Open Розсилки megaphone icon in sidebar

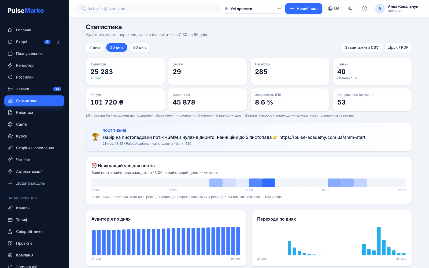10,77
